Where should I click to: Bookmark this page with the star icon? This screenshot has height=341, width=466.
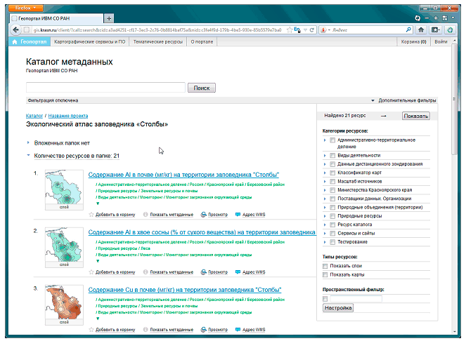tap(290, 30)
